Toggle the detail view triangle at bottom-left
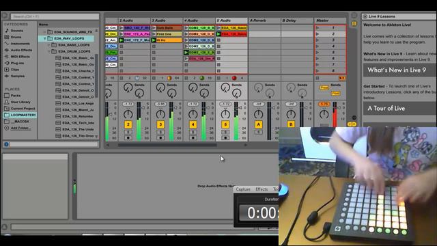 4,227
